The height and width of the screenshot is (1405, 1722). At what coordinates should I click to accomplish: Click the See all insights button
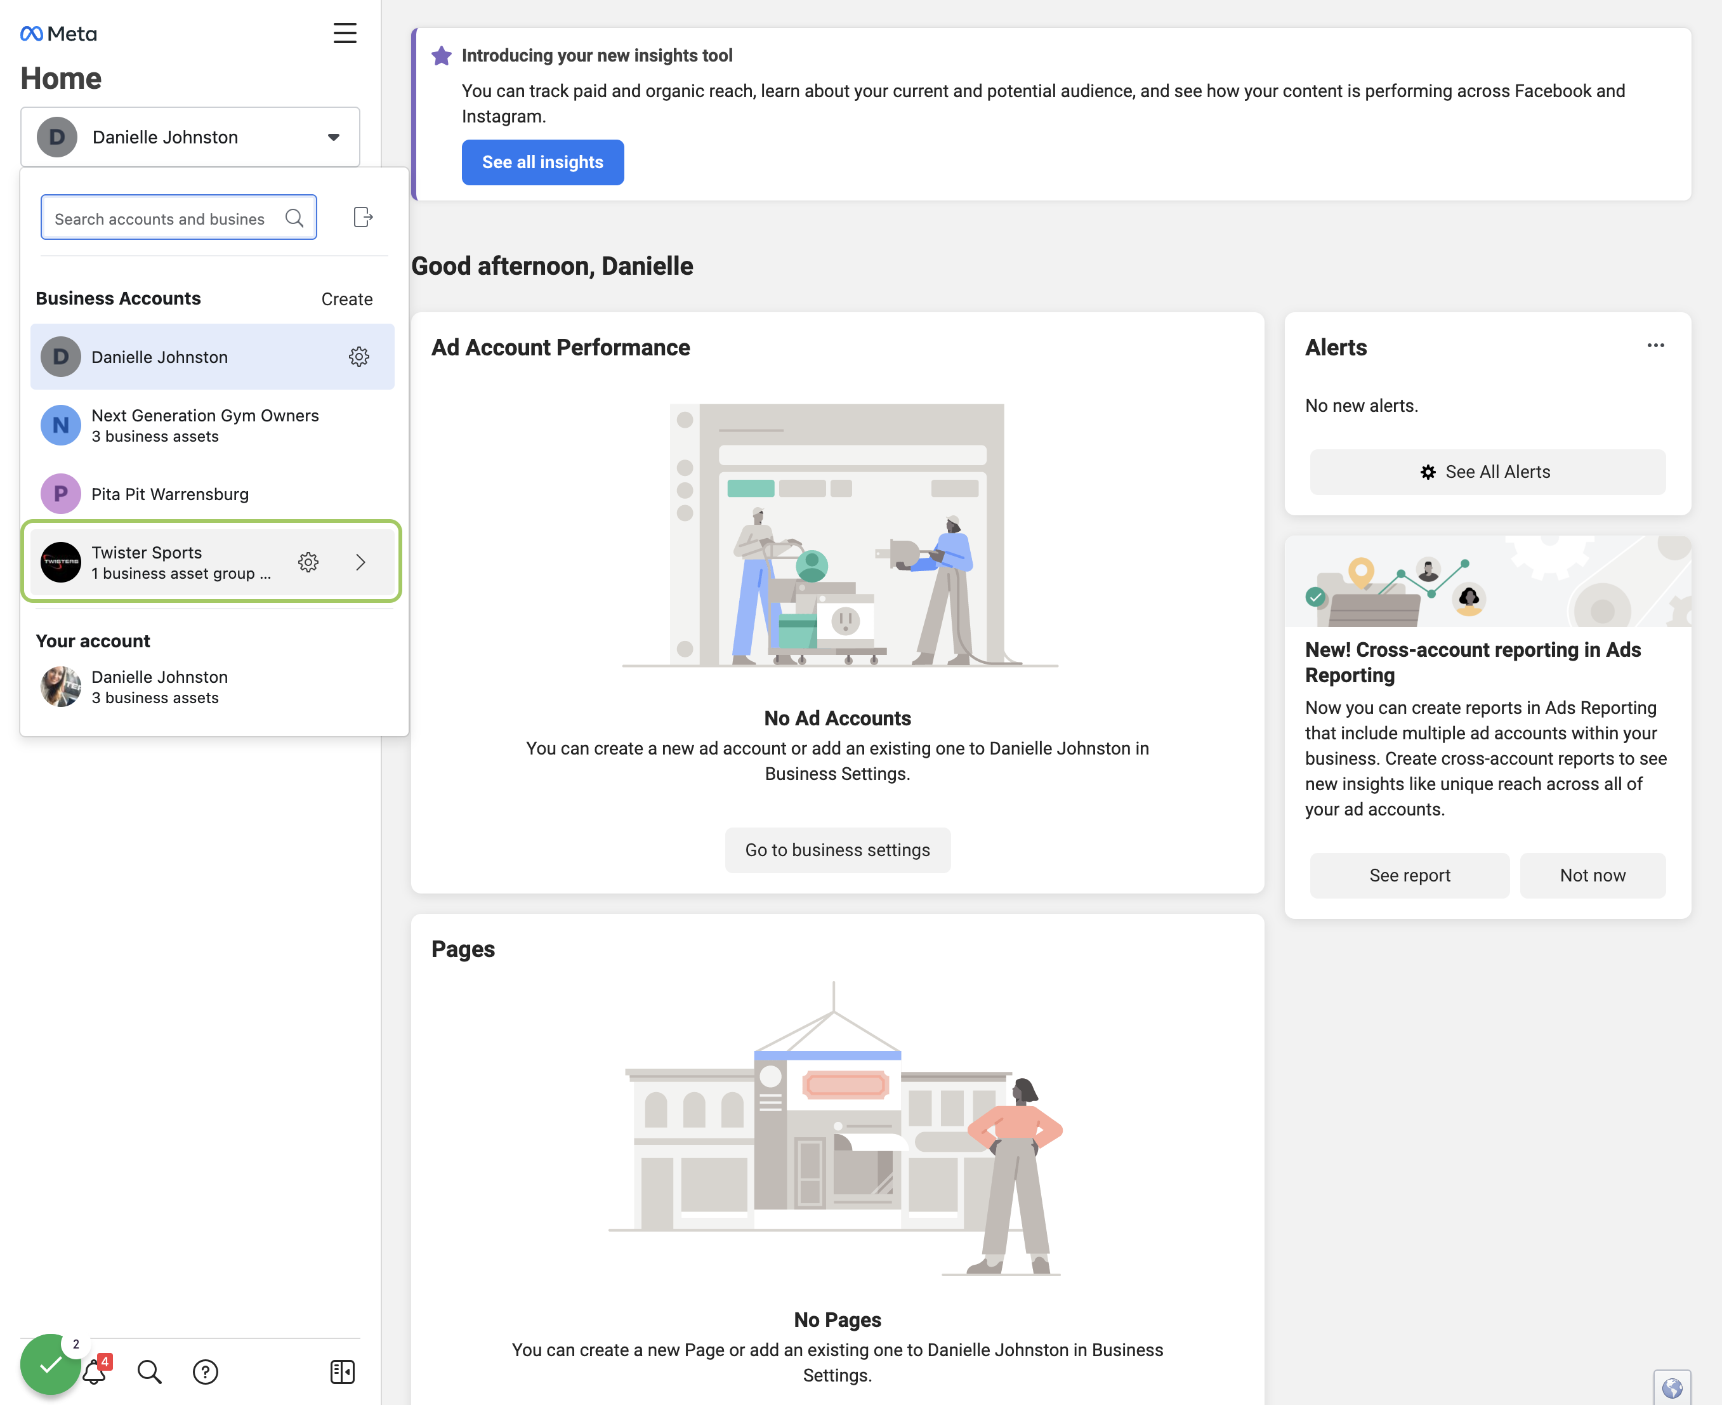pos(543,162)
